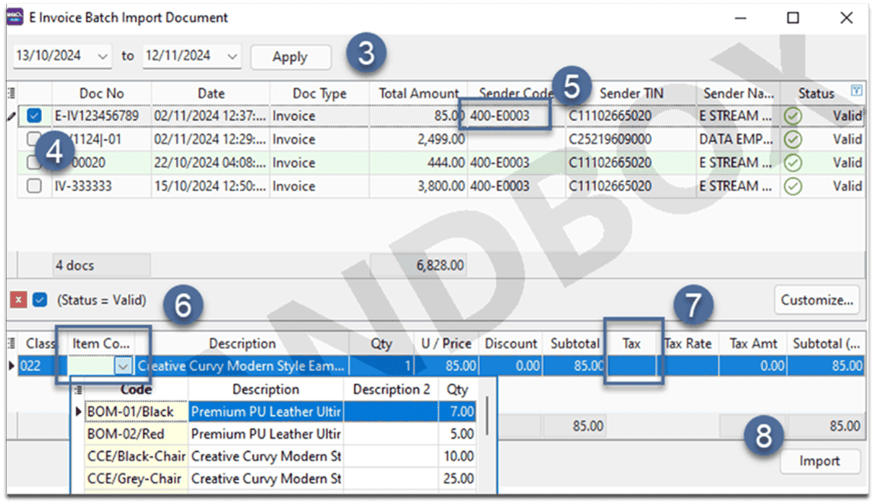Open the start date 13/10/2024 dropdown

coord(103,56)
